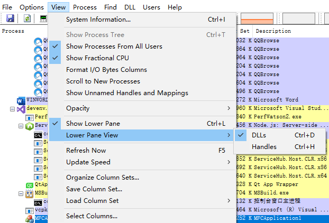The image size is (329, 223).
Task: Open the Users menu
Action: 151,7
